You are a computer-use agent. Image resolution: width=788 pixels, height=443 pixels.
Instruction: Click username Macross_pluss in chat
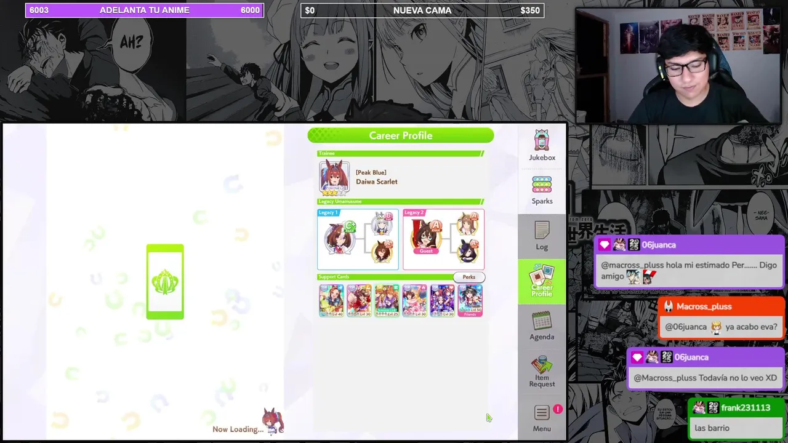704,306
